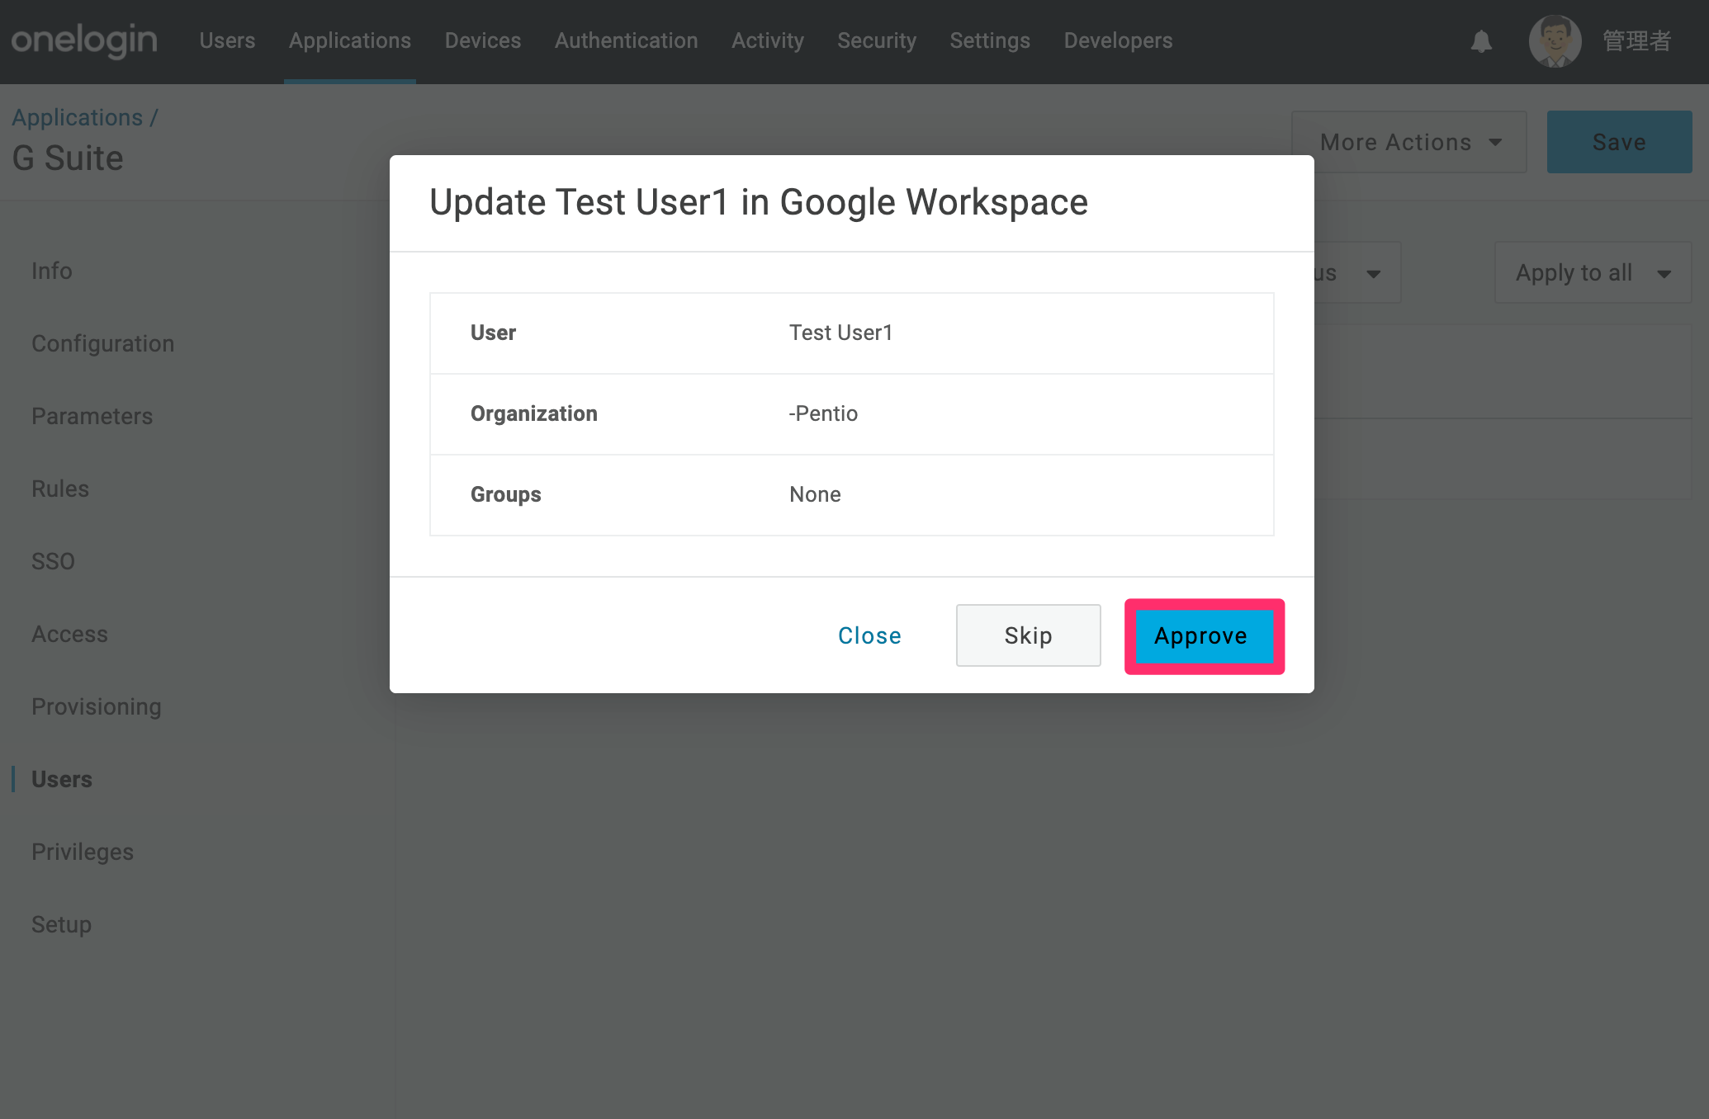Open the Settings menu
The height and width of the screenshot is (1119, 1709).
click(x=990, y=40)
